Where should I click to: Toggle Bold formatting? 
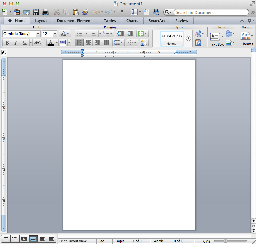[x=7, y=43]
